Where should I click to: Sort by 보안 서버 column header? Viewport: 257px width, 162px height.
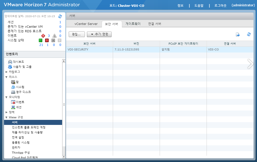pyautogui.click(x=89, y=44)
